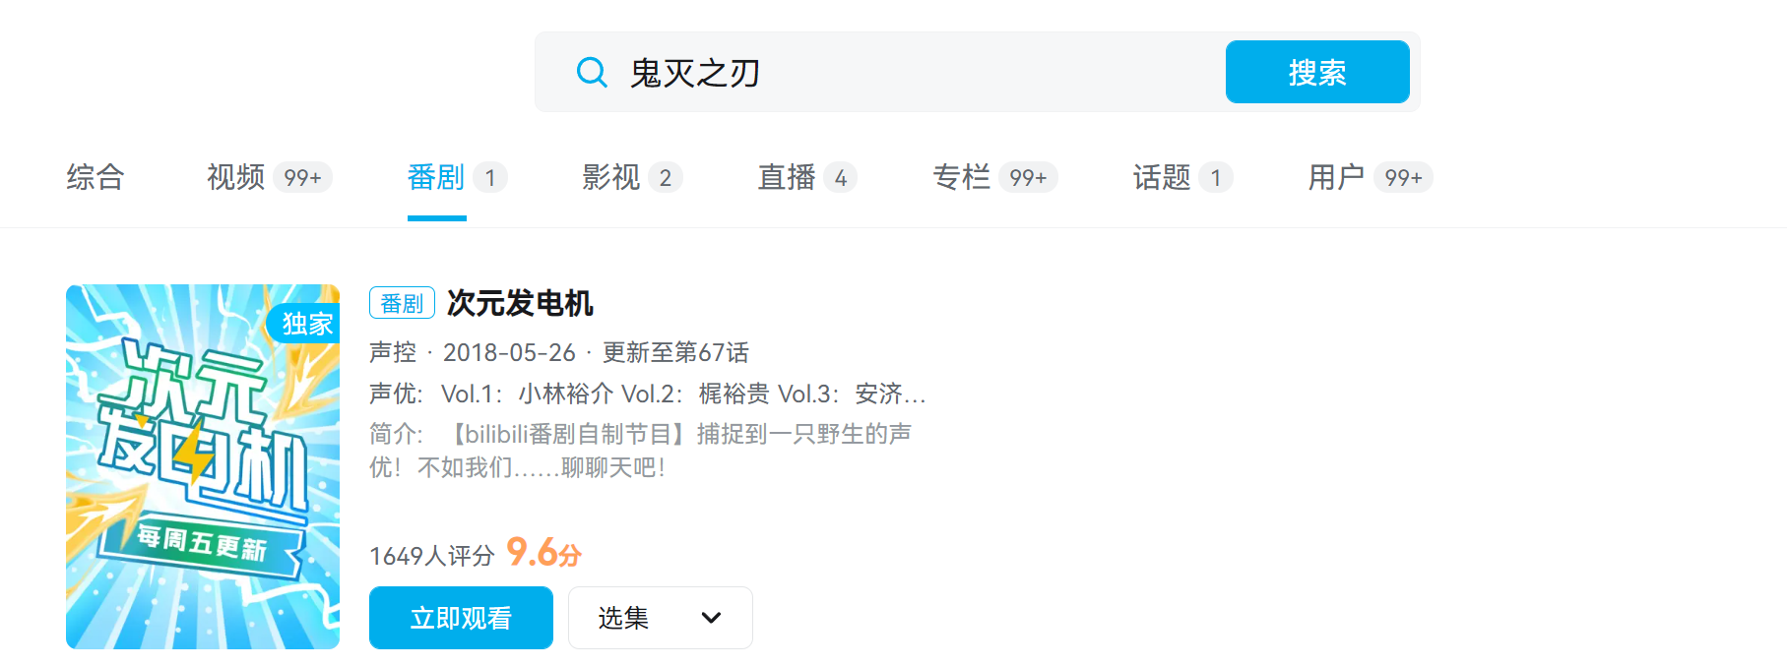Switch to the 综合 tab
The image size is (1787, 667).
tap(96, 177)
